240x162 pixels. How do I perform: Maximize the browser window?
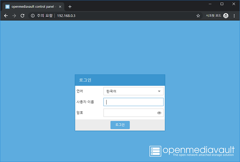222,4
